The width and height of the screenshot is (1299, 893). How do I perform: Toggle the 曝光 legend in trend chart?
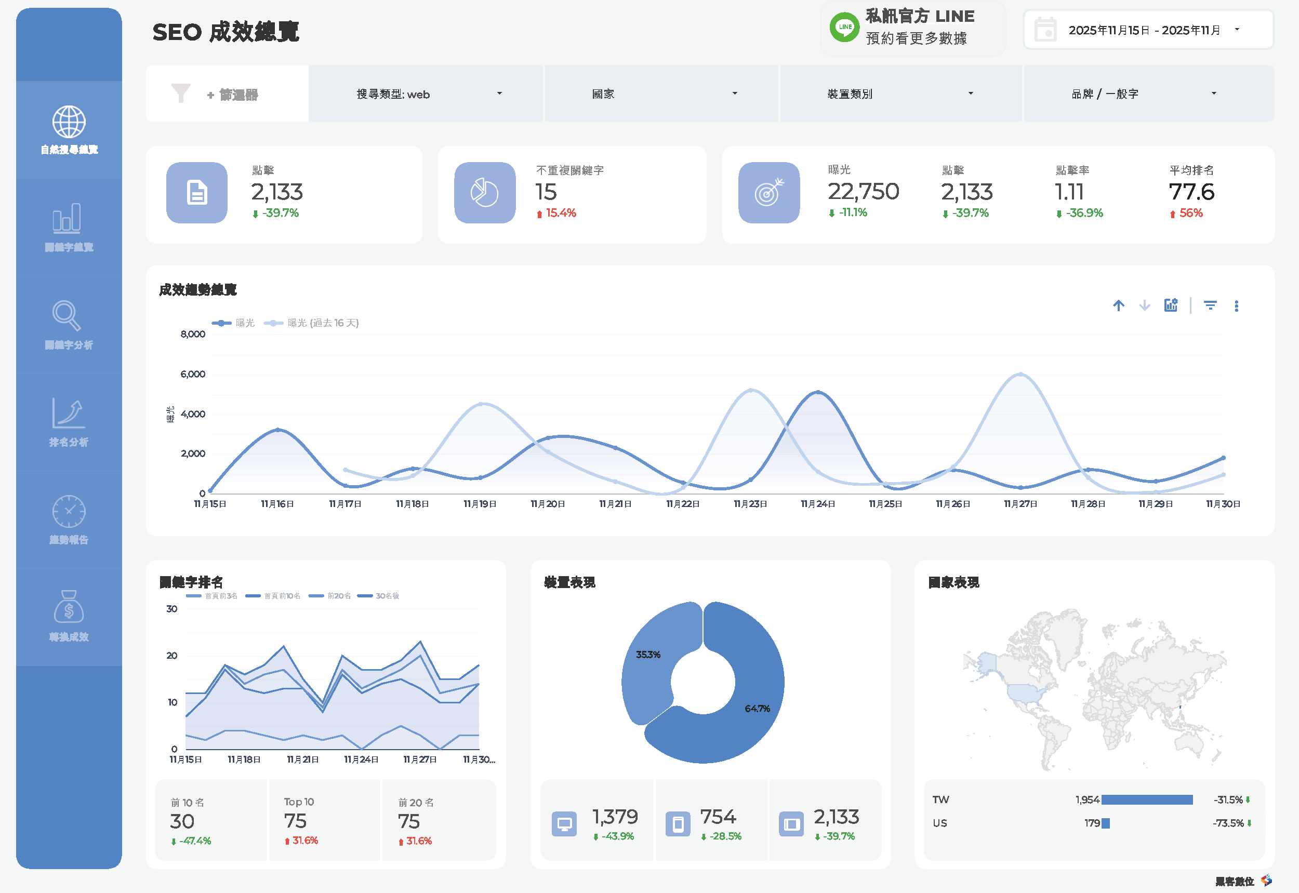tap(233, 323)
